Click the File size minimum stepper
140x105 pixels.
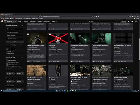click(x=13, y=73)
